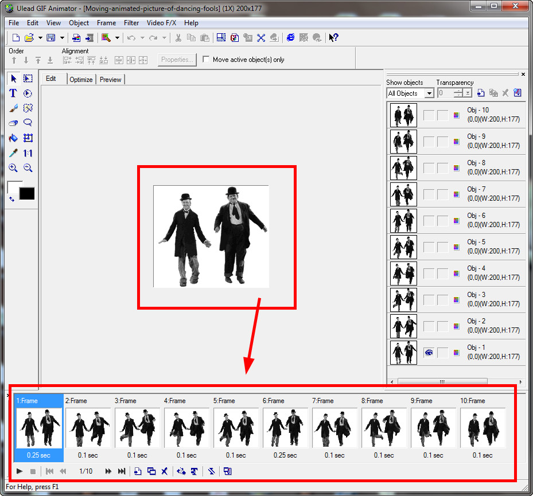Open the Video F/X menu
Screen dimensions: 533x496
161,23
